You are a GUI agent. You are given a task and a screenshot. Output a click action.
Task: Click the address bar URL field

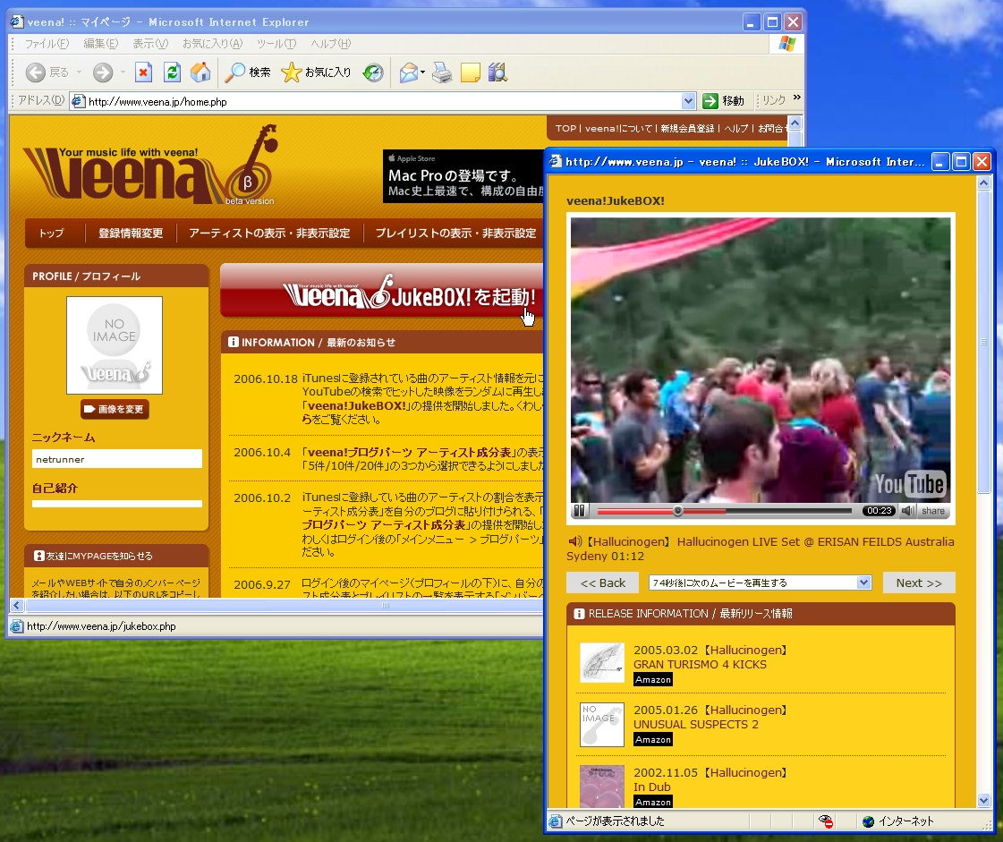(x=384, y=101)
